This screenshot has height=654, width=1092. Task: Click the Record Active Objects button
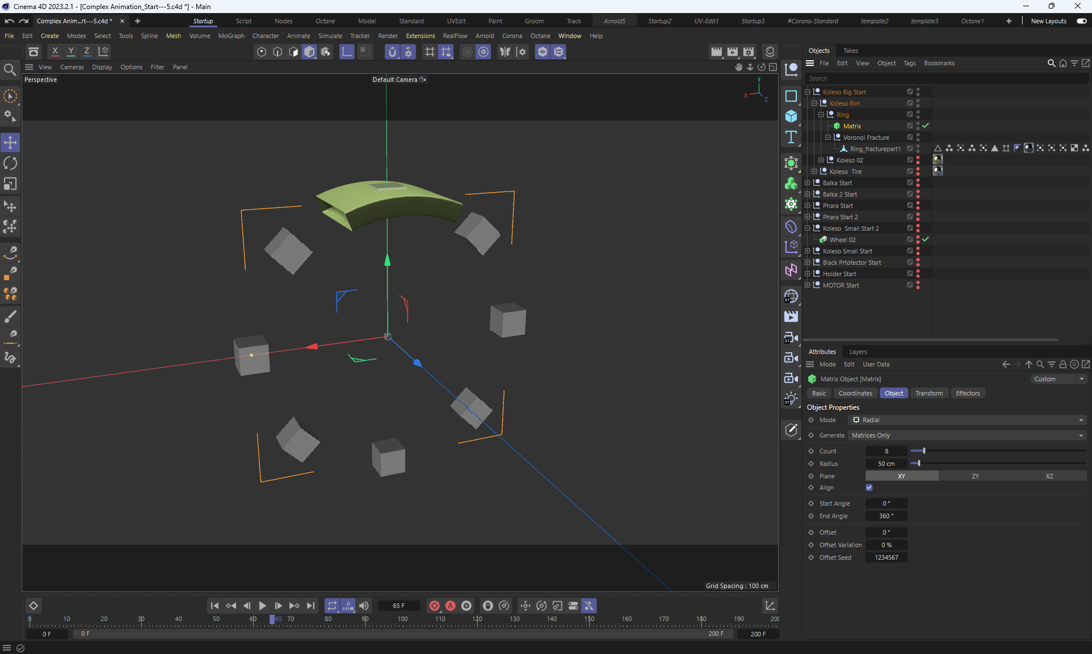point(435,606)
